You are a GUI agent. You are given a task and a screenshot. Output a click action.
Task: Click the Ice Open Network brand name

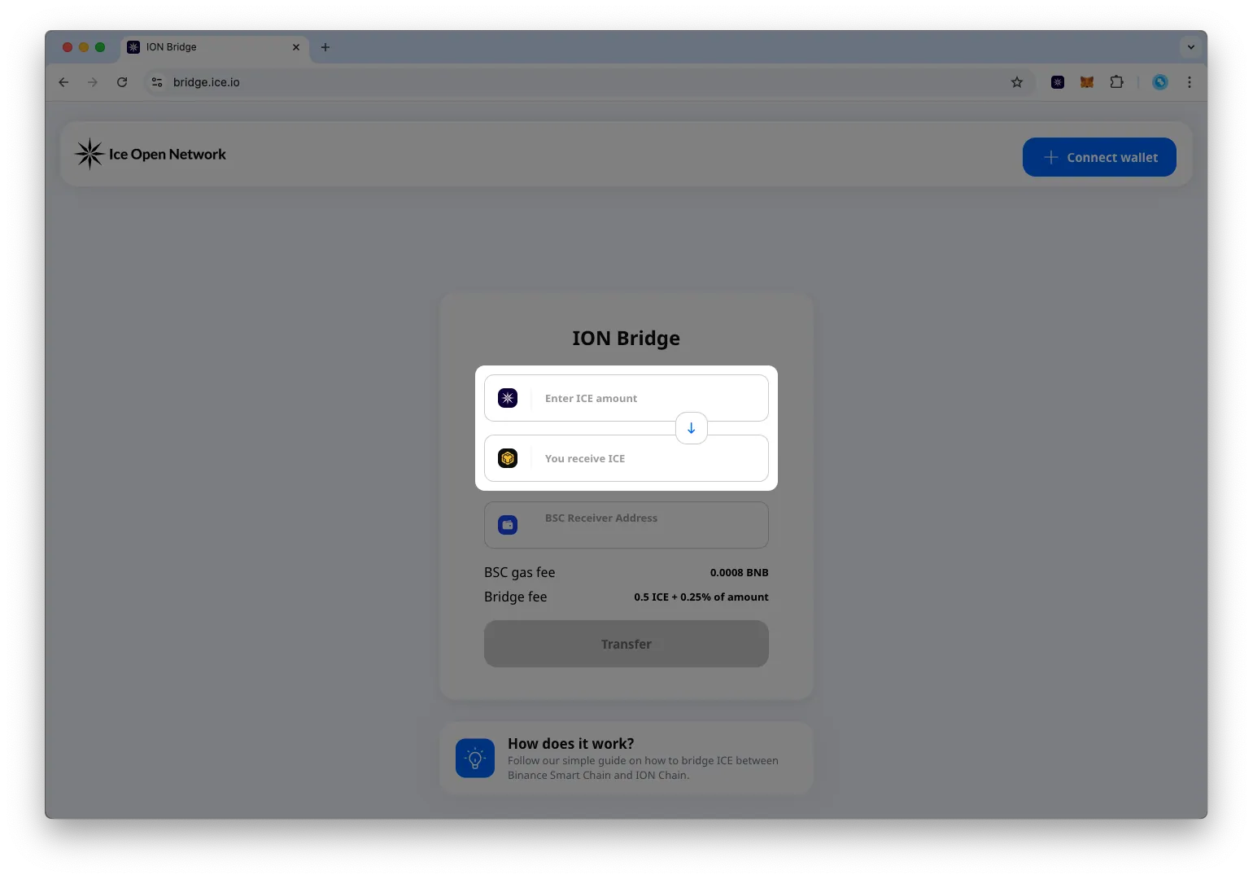[x=168, y=154]
